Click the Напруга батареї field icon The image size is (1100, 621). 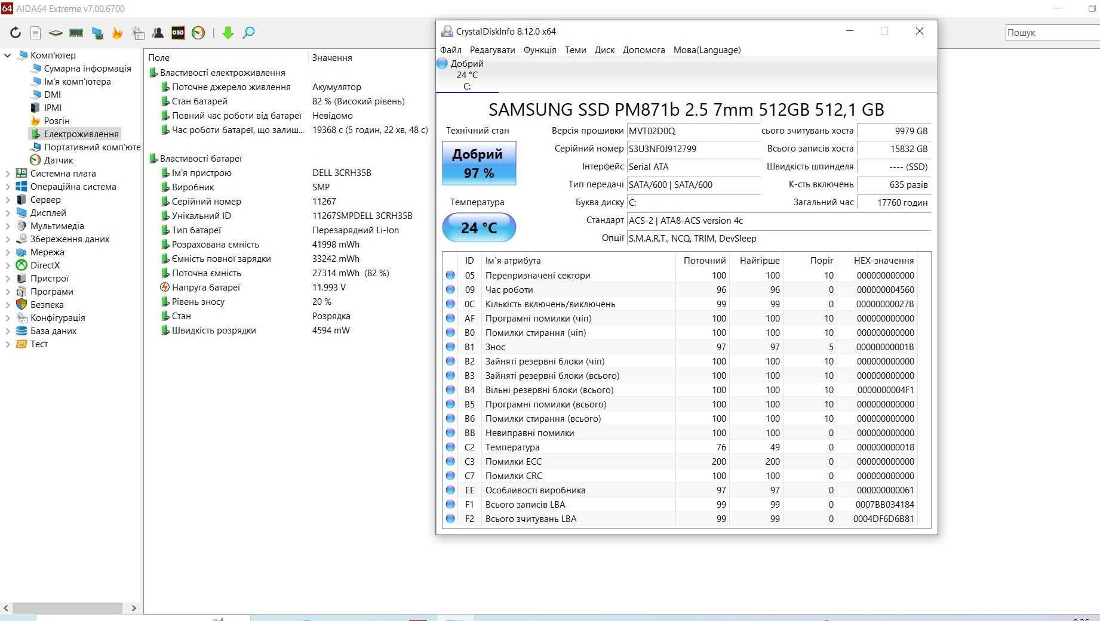pos(165,287)
